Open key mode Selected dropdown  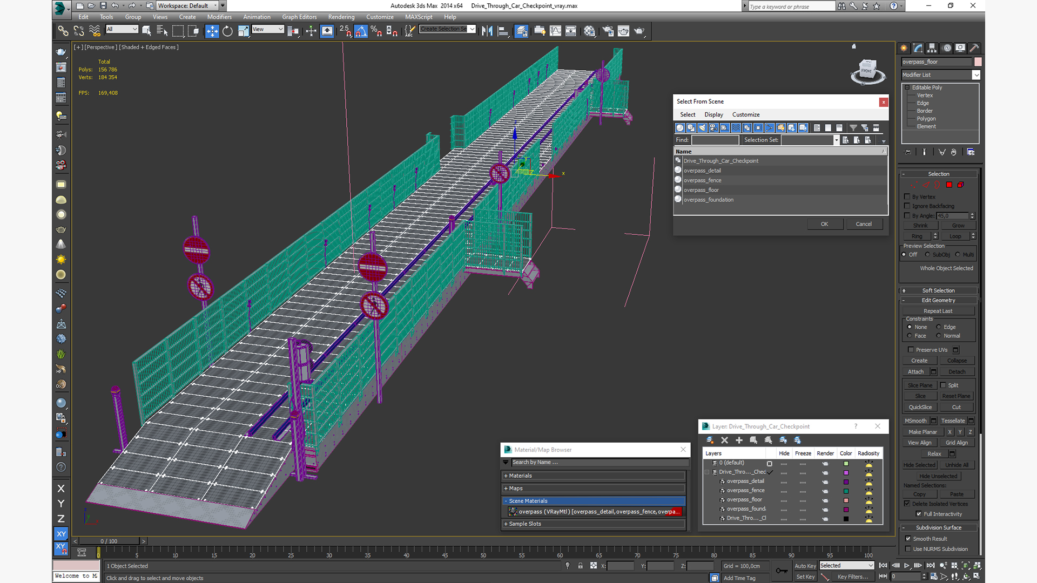pyautogui.click(x=846, y=566)
